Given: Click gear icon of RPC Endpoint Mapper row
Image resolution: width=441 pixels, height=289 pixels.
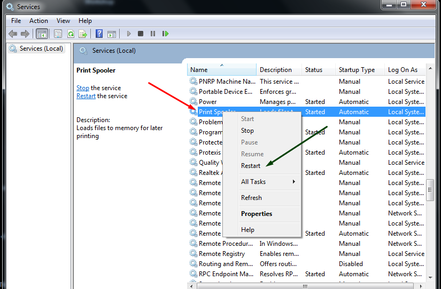Looking at the screenshot, I should 193,274.
